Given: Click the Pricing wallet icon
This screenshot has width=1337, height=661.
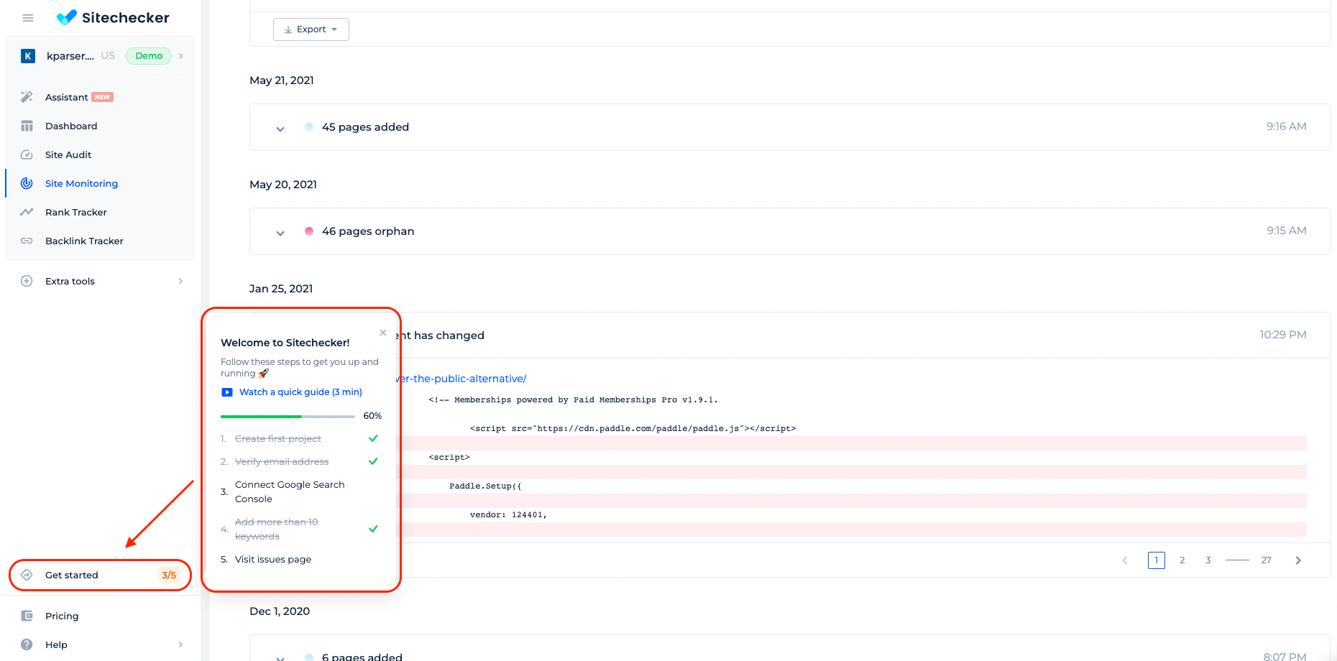Looking at the screenshot, I should 27,616.
